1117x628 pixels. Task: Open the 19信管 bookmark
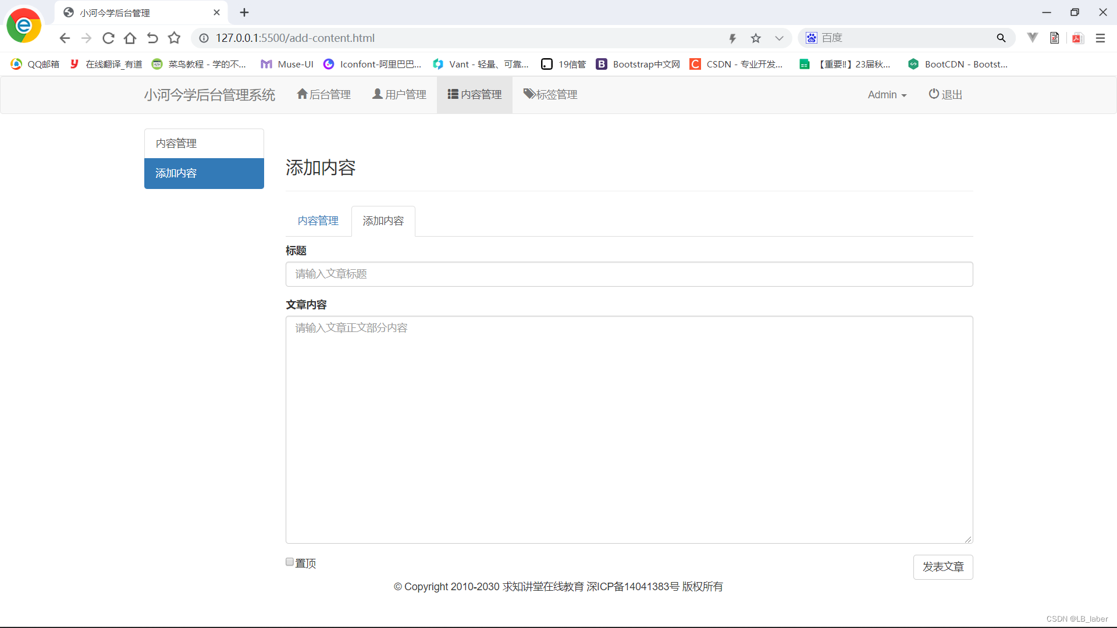[564, 64]
